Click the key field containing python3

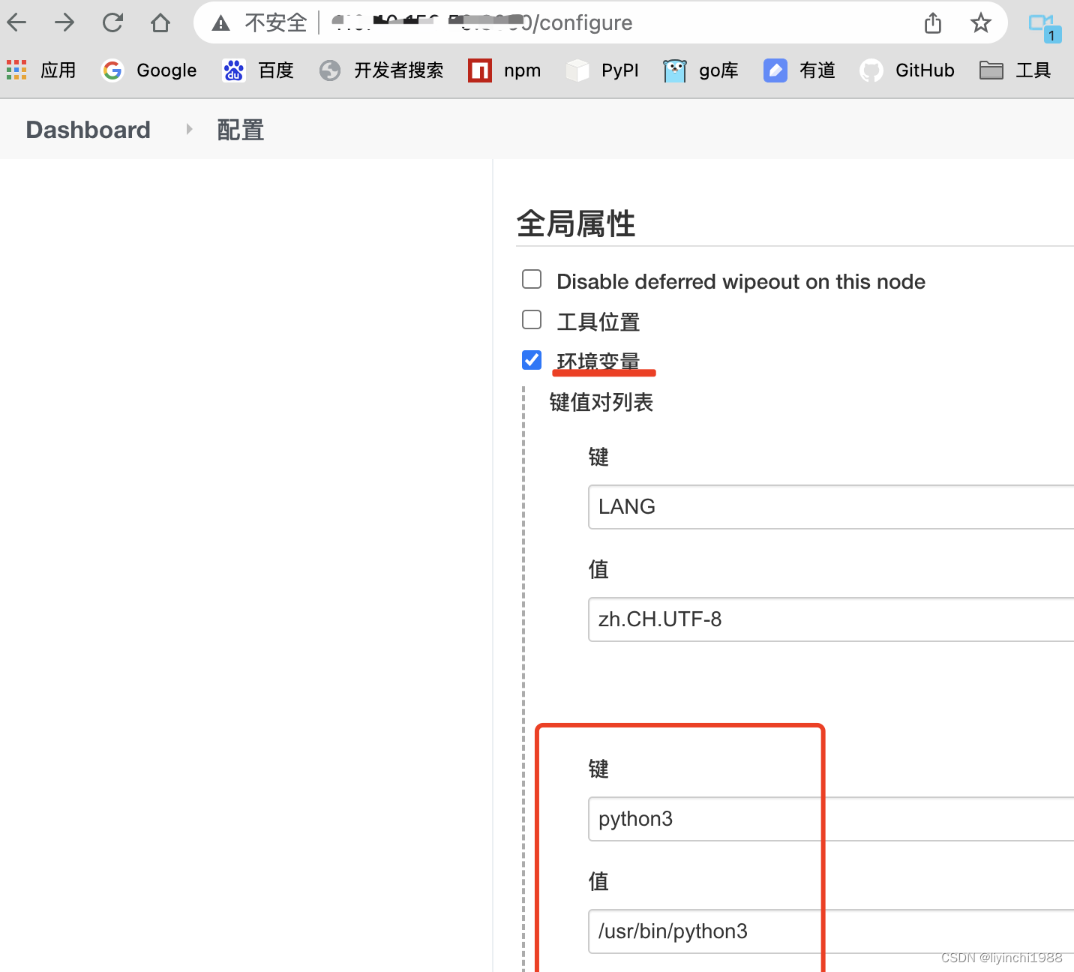click(x=831, y=819)
